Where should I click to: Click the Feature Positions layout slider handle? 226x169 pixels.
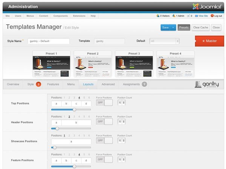point(74,166)
